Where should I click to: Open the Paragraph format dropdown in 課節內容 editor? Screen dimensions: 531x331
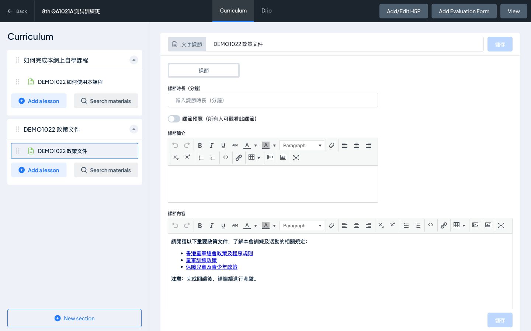302,225
